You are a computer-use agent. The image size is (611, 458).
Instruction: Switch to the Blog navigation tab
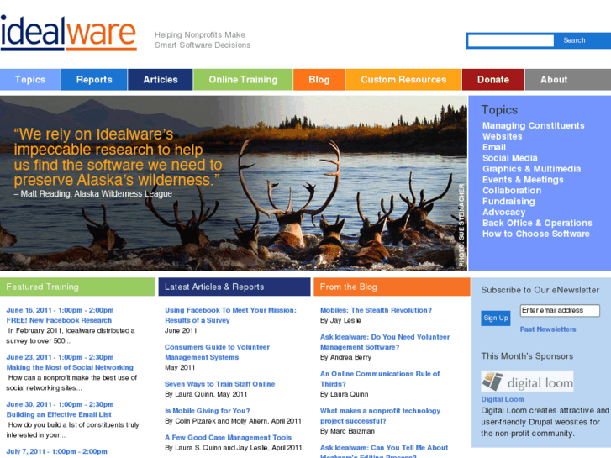319,80
